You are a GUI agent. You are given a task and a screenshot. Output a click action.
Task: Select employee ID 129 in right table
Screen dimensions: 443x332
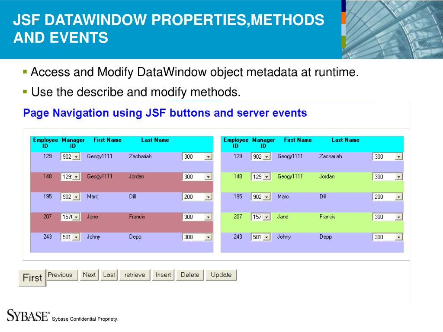[x=238, y=156]
